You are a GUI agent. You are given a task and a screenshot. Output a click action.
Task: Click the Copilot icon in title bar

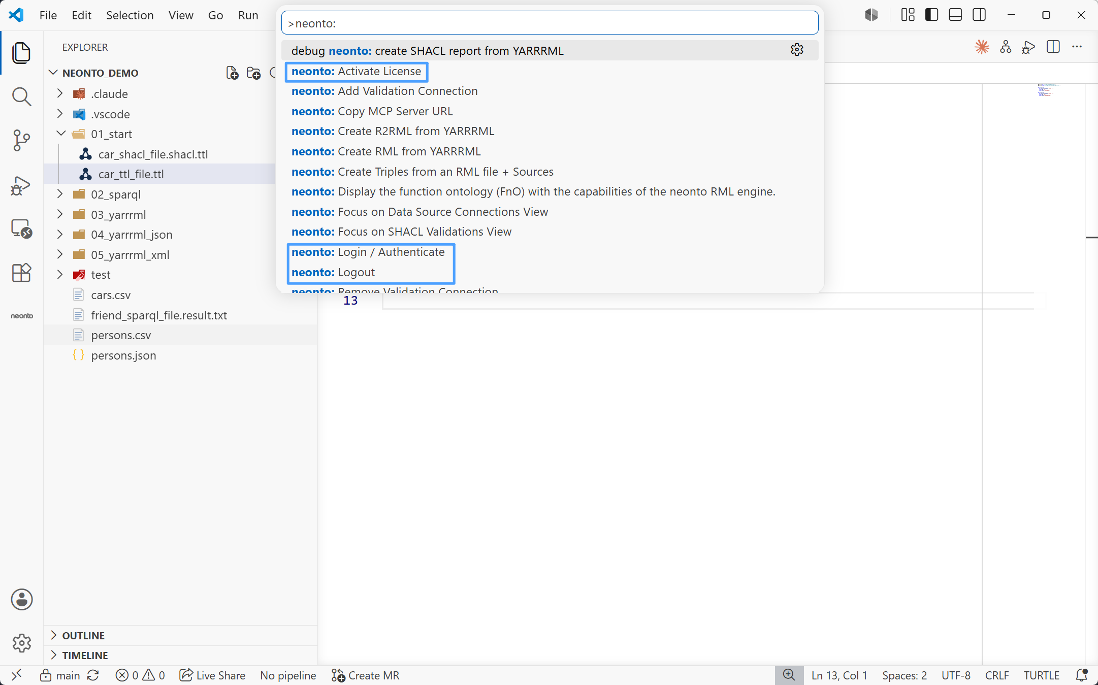[871, 15]
